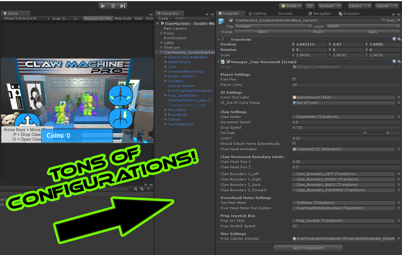The image size is (402, 255).
Task: Open Manager_Claw Movement gear settings menu
Action: (x=399, y=62)
